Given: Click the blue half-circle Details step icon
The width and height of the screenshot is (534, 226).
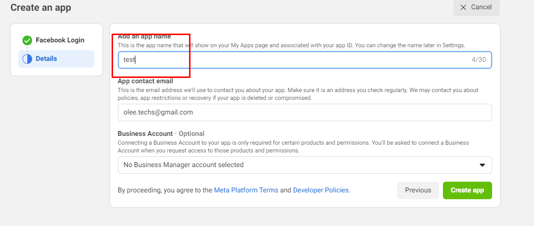Looking at the screenshot, I should point(27,59).
